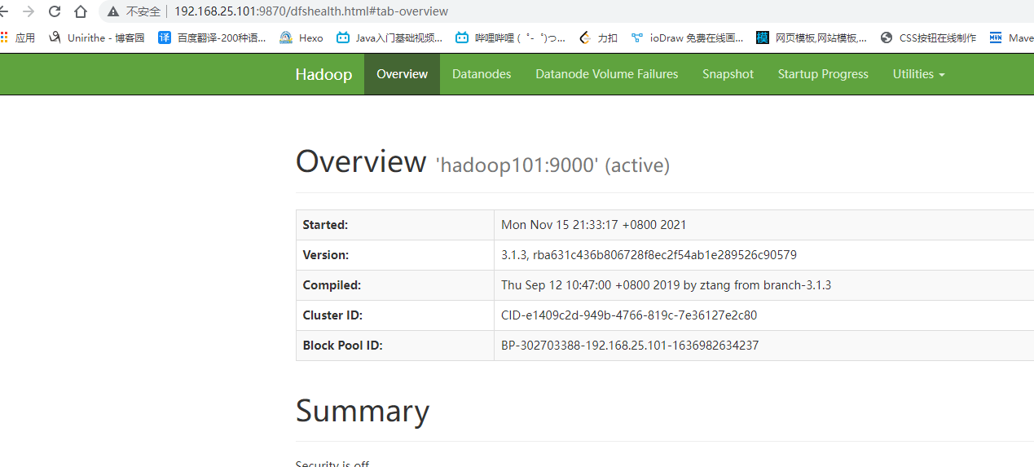1034x467 pixels.
Task: Open the Datanode Volume Failures tab
Action: click(x=607, y=74)
